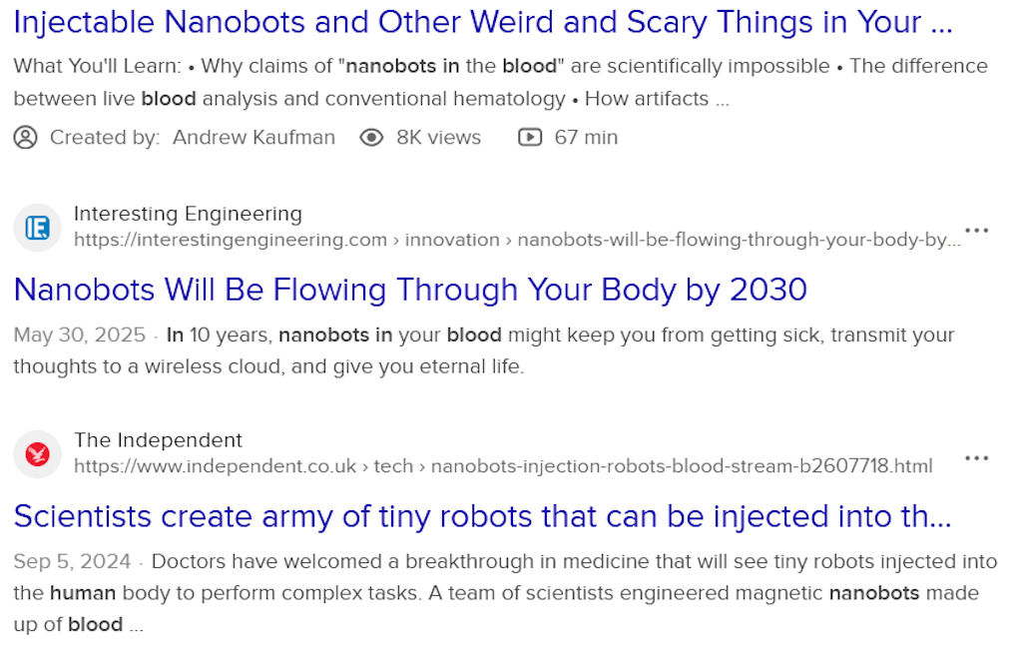Select the creator name "Andrew Kaufman"
Screen dimensions: 1018x670
254,138
